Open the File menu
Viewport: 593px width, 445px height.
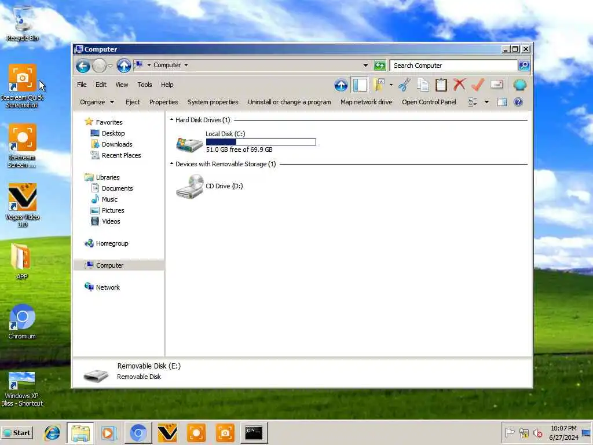point(82,85)
